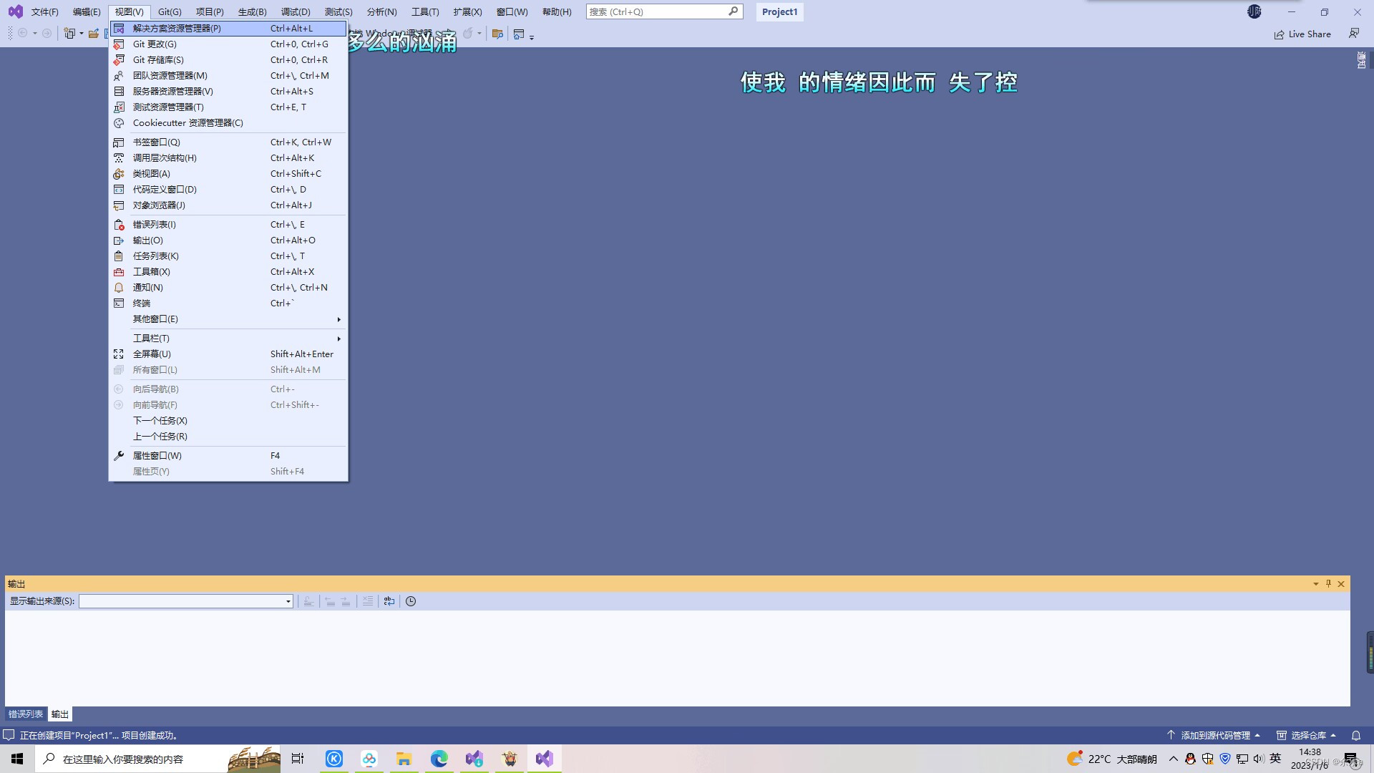Open the 编辑(E) menu
The width and height of the screenshot is (1374, 773).
point(87,12)
